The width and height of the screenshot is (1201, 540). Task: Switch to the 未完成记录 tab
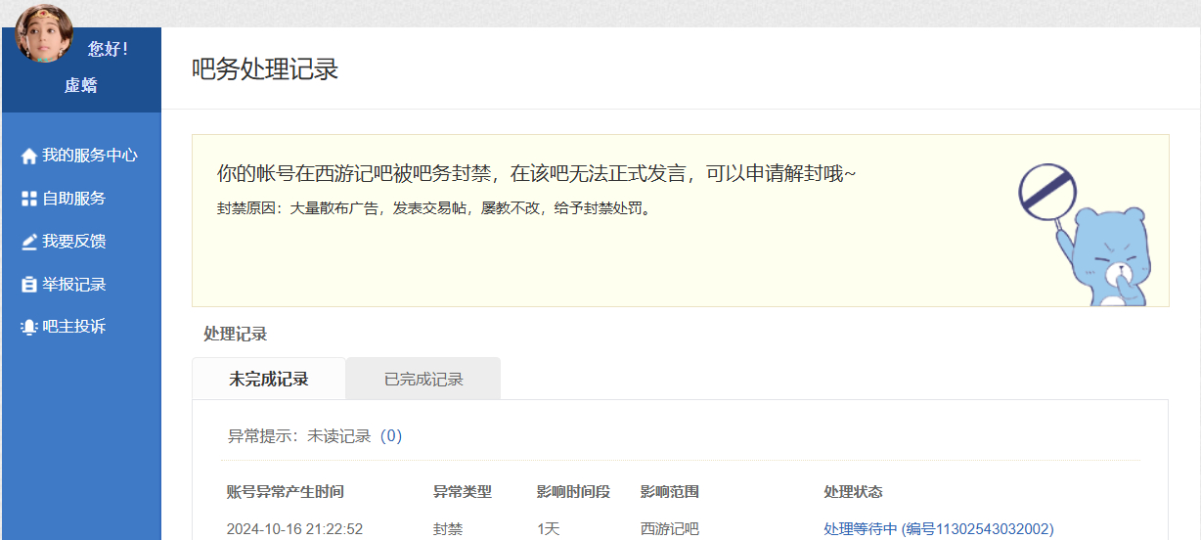[269, 380]
